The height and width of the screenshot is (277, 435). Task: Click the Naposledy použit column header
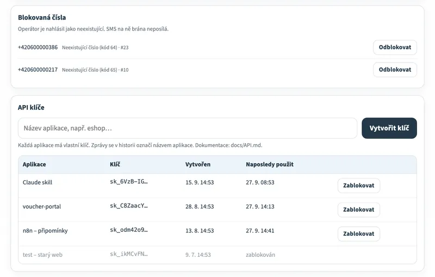pyautogui.click(x=270, y=164)
